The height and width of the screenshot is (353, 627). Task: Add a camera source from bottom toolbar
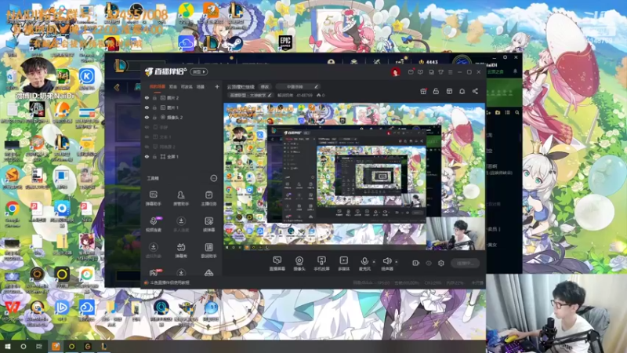click(x=299, y=264)
